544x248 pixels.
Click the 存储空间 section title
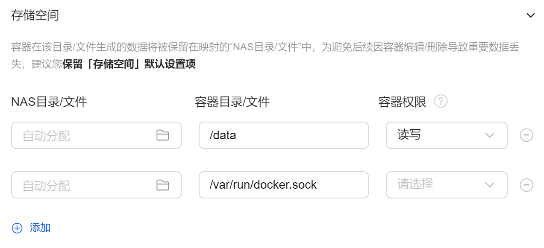[x=35, y=15]
